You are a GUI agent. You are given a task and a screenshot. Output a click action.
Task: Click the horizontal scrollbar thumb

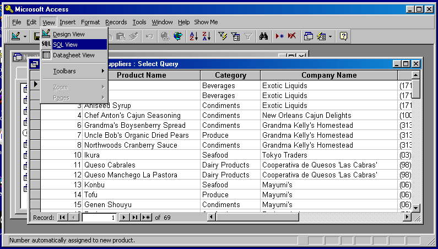pos(257,216)
